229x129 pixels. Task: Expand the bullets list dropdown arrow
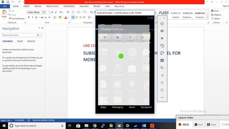click(76, 12)
